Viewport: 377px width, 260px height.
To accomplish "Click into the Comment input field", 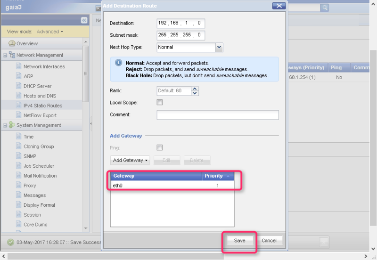I will pyautogui.click(x=218, y=114).
